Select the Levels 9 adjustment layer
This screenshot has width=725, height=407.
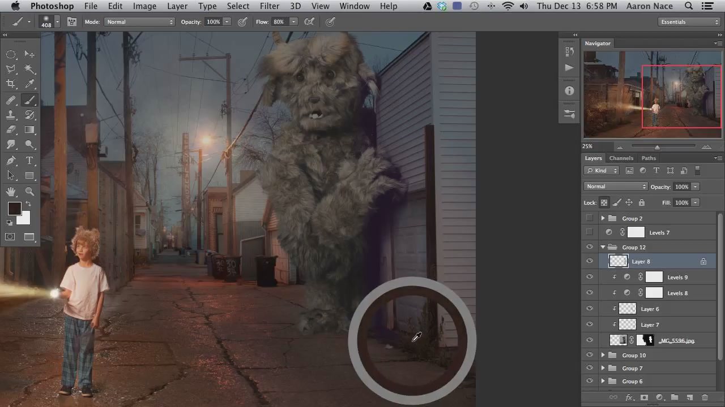[677, 277]
